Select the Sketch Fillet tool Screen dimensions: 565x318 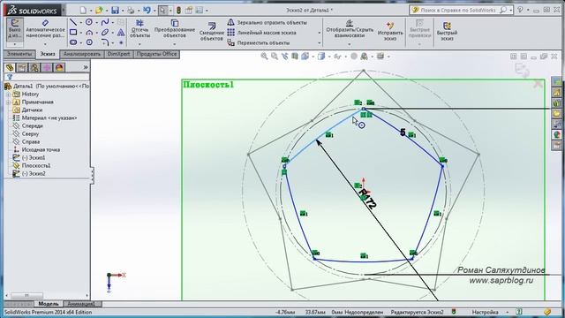coord(105,42)
